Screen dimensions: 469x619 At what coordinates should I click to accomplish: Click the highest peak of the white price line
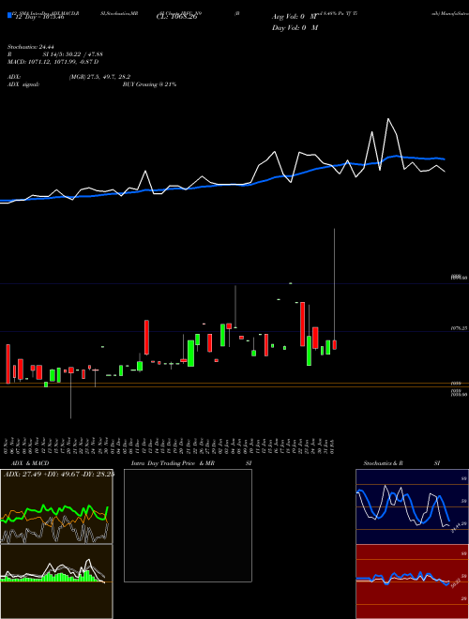tap(388, 118)
